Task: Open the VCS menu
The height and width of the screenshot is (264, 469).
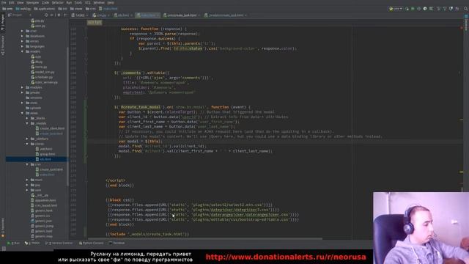Action: coord(88,2)
